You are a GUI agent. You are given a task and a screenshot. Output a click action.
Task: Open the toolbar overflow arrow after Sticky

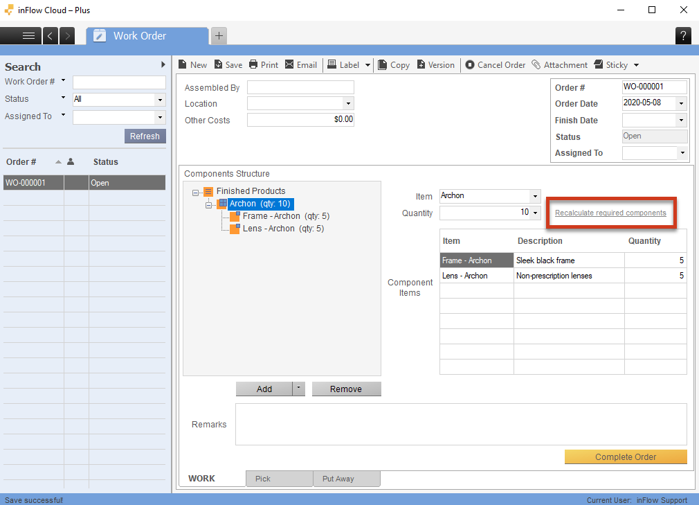click(637, 65)
